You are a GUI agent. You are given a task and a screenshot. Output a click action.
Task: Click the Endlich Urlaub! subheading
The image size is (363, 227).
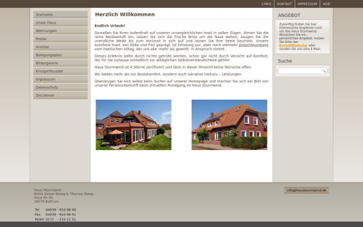click(x=110, y=25)
